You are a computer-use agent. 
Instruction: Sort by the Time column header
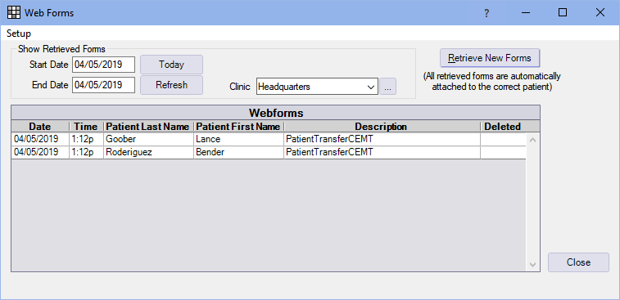pyautogui.click(x=86, y=127)
